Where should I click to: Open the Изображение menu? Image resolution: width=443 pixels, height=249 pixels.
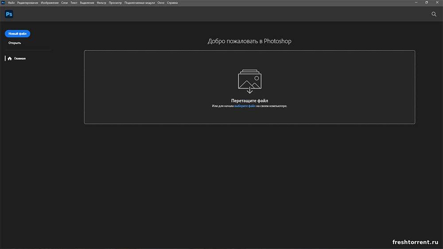50,3
